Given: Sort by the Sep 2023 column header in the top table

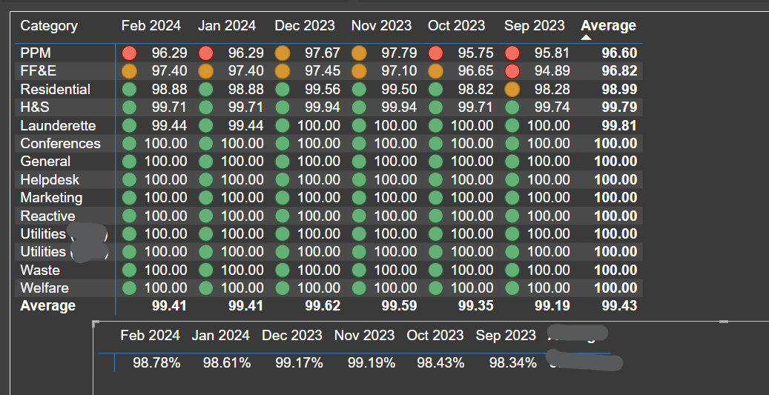Looking at the screenshot, I should 534,25.
